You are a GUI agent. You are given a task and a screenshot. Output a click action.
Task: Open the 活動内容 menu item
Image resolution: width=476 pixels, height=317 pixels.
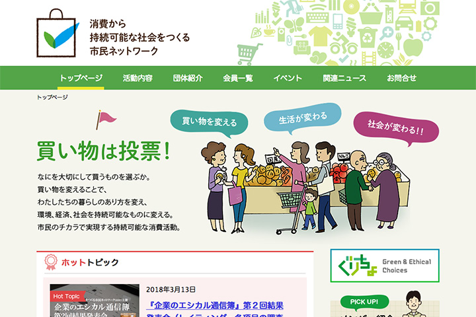[x=138, y=79]
